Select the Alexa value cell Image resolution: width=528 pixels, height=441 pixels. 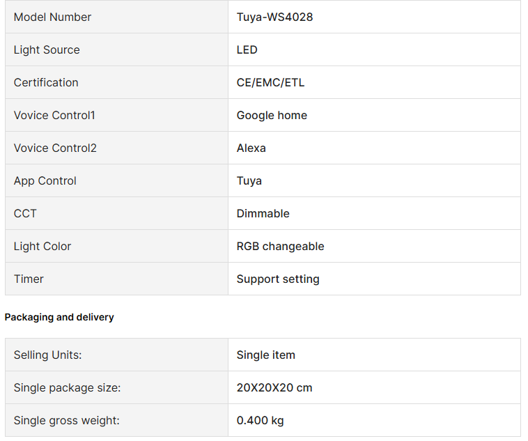[251, 148]
